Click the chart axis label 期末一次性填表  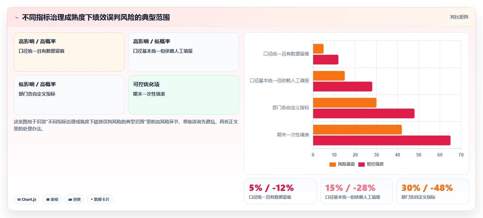tap(293, 135)
